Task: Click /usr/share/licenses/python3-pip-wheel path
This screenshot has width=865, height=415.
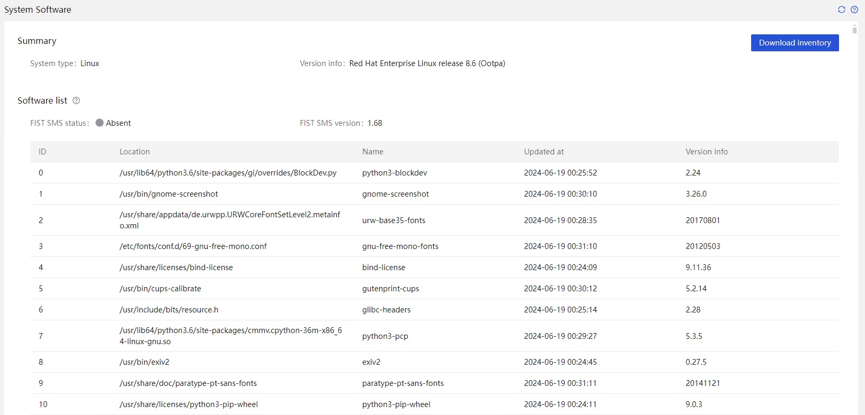Action: click(x=189, y=404)
